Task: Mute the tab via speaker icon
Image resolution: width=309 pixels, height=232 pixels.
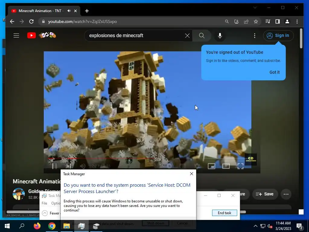Action: tap(69, 11)
